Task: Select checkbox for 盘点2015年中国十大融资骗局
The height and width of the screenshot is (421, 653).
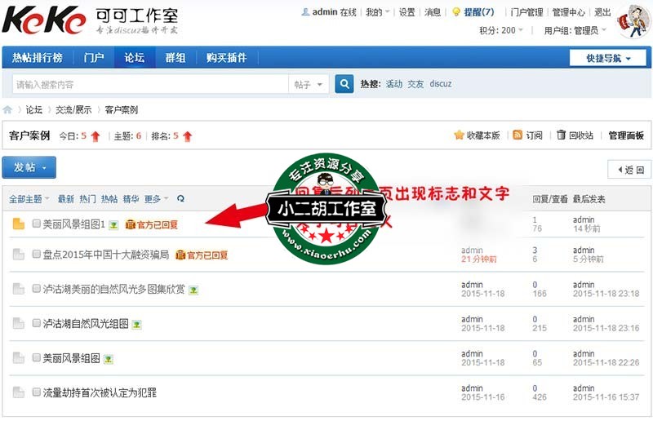Action: tap(37, 255)
